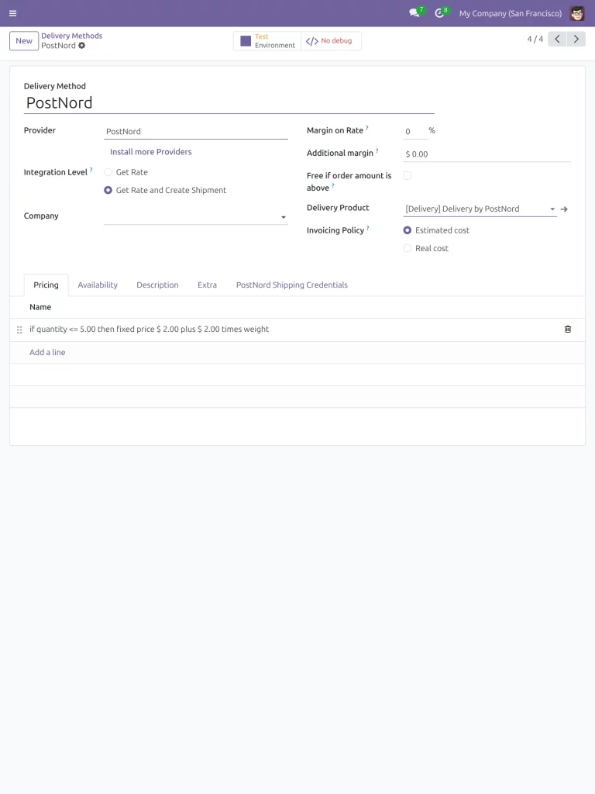Viewport: 595px width, 794px height.
Task: Select the Get Rate radio option
Action: coord(108,172)
